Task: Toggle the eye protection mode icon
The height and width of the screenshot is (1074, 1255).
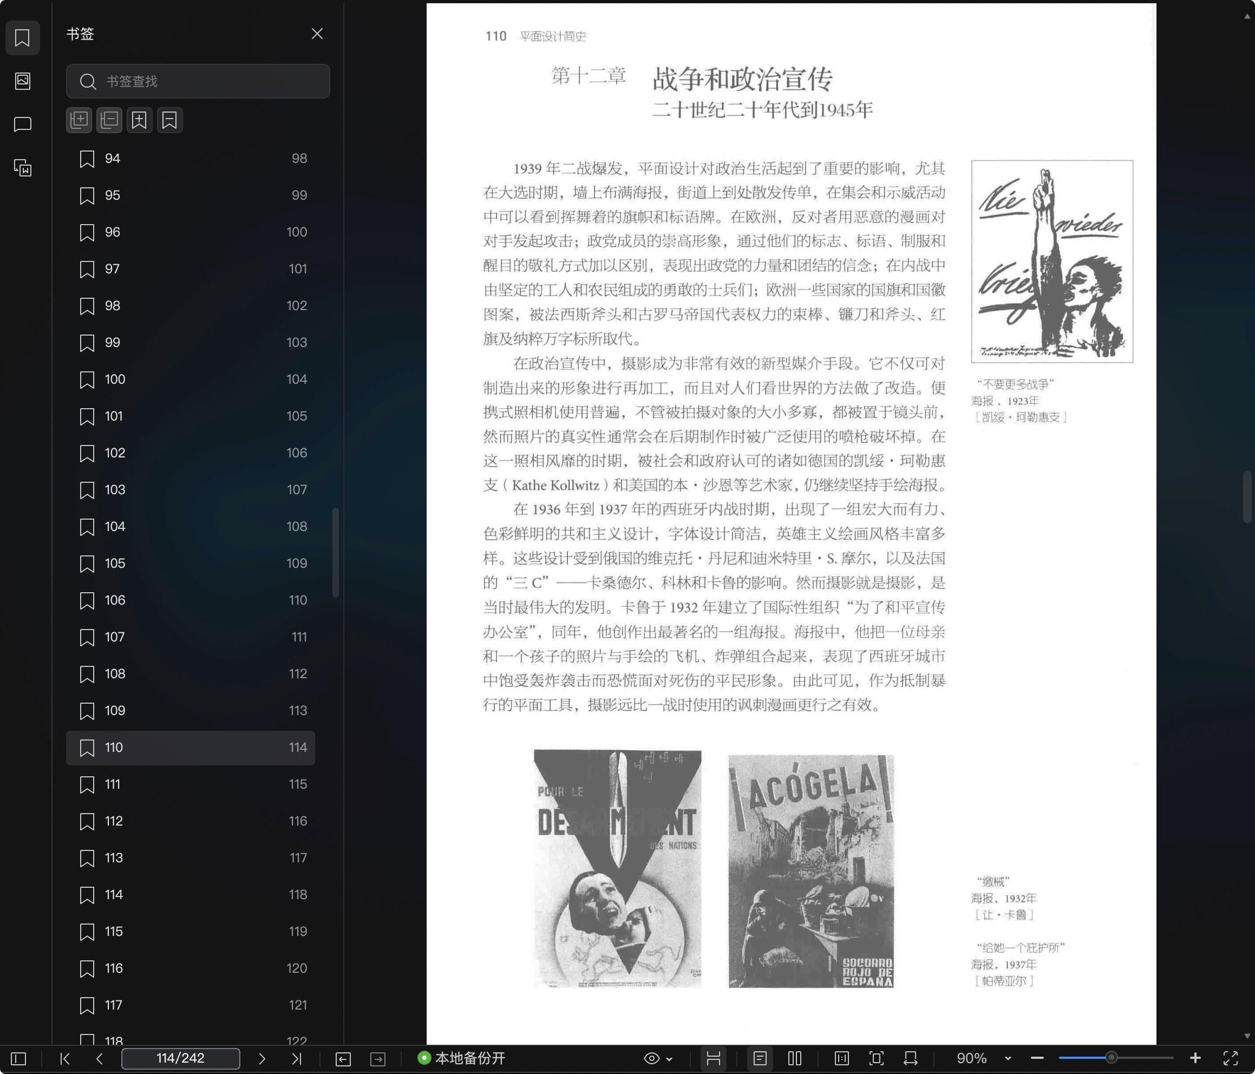Action: click(x=652, y=1058)
